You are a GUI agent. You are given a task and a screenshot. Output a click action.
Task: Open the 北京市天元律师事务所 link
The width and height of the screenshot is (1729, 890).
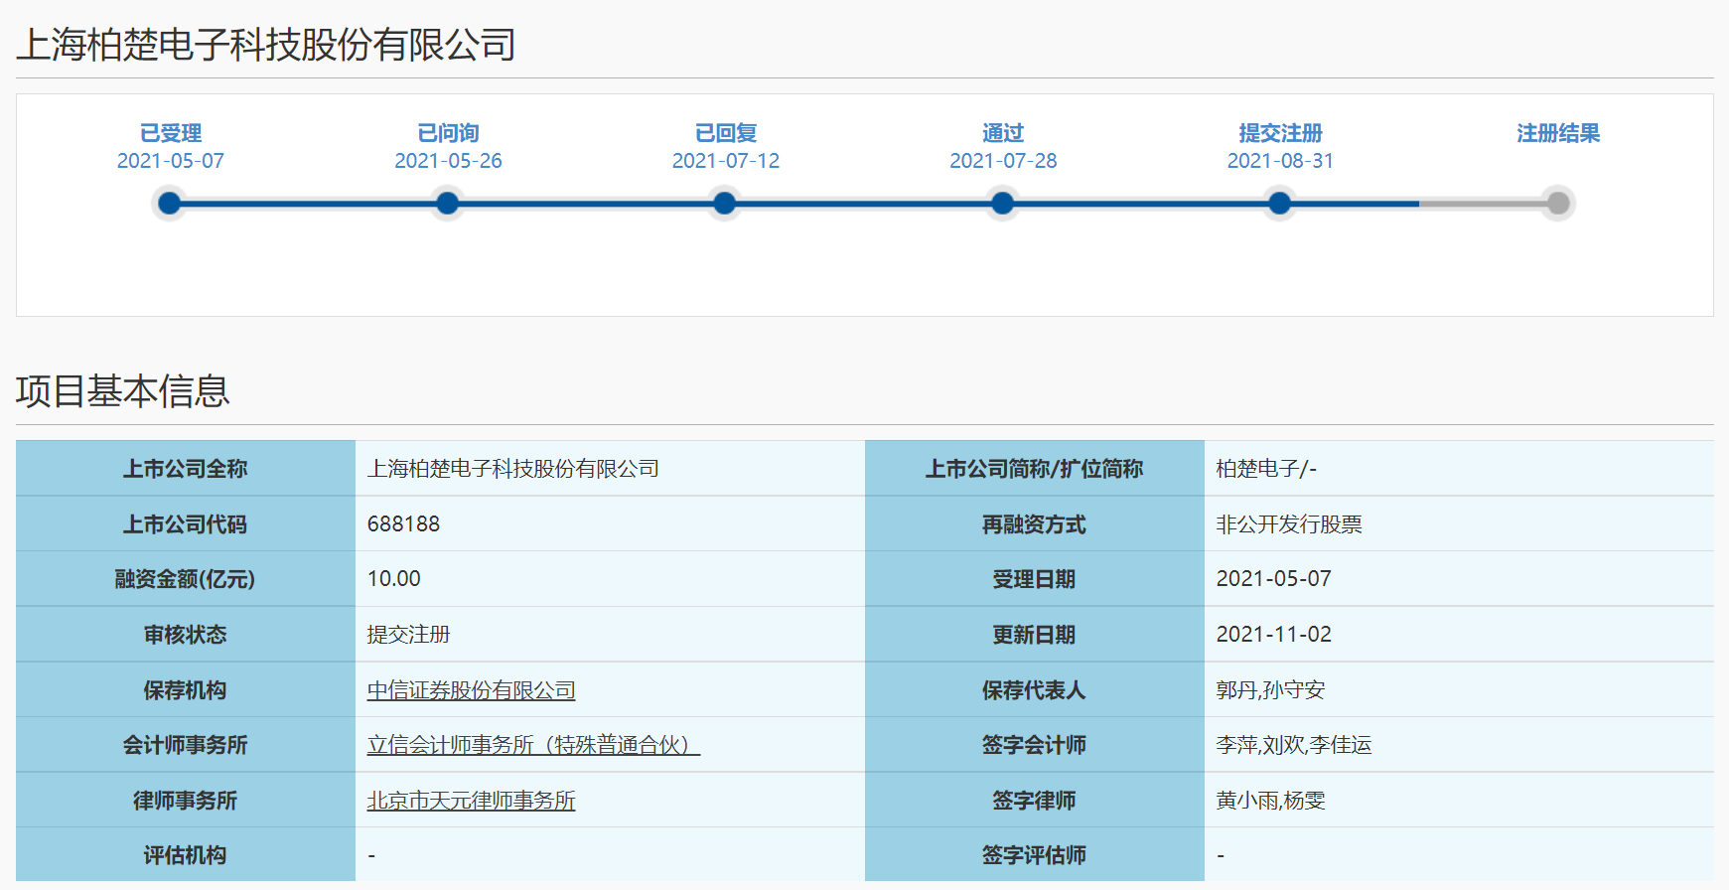pos(471,801)
